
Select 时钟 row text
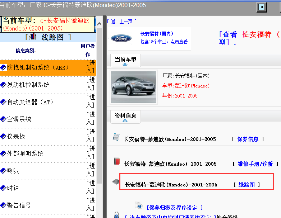point(13,188)
